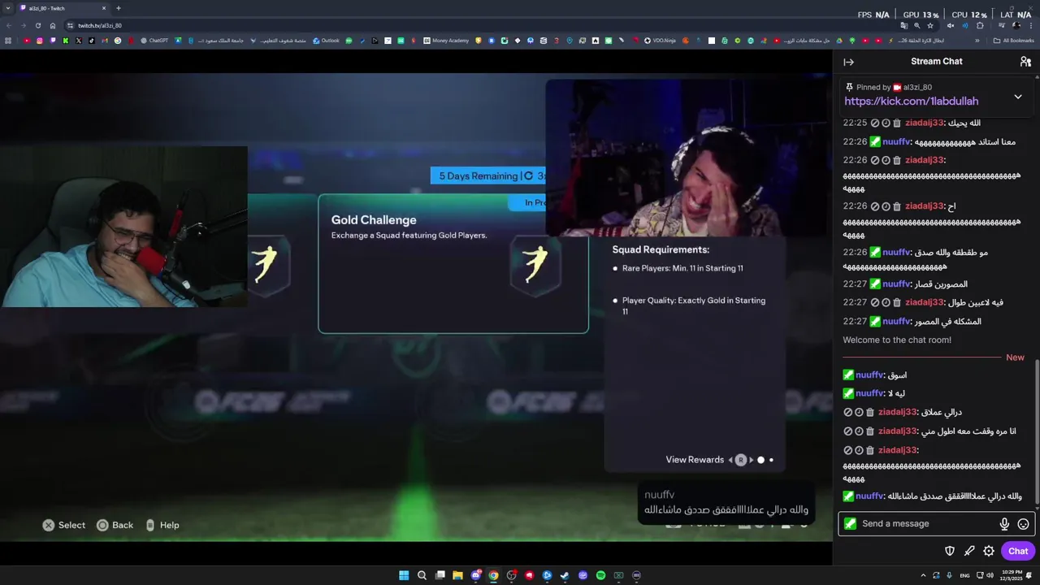Open the VDO.Ninja bookmark

coord(660,41)
